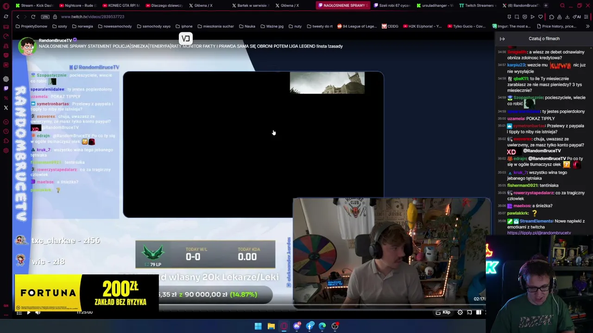Open the tab search magnifier icon

[x=562, y=6]
